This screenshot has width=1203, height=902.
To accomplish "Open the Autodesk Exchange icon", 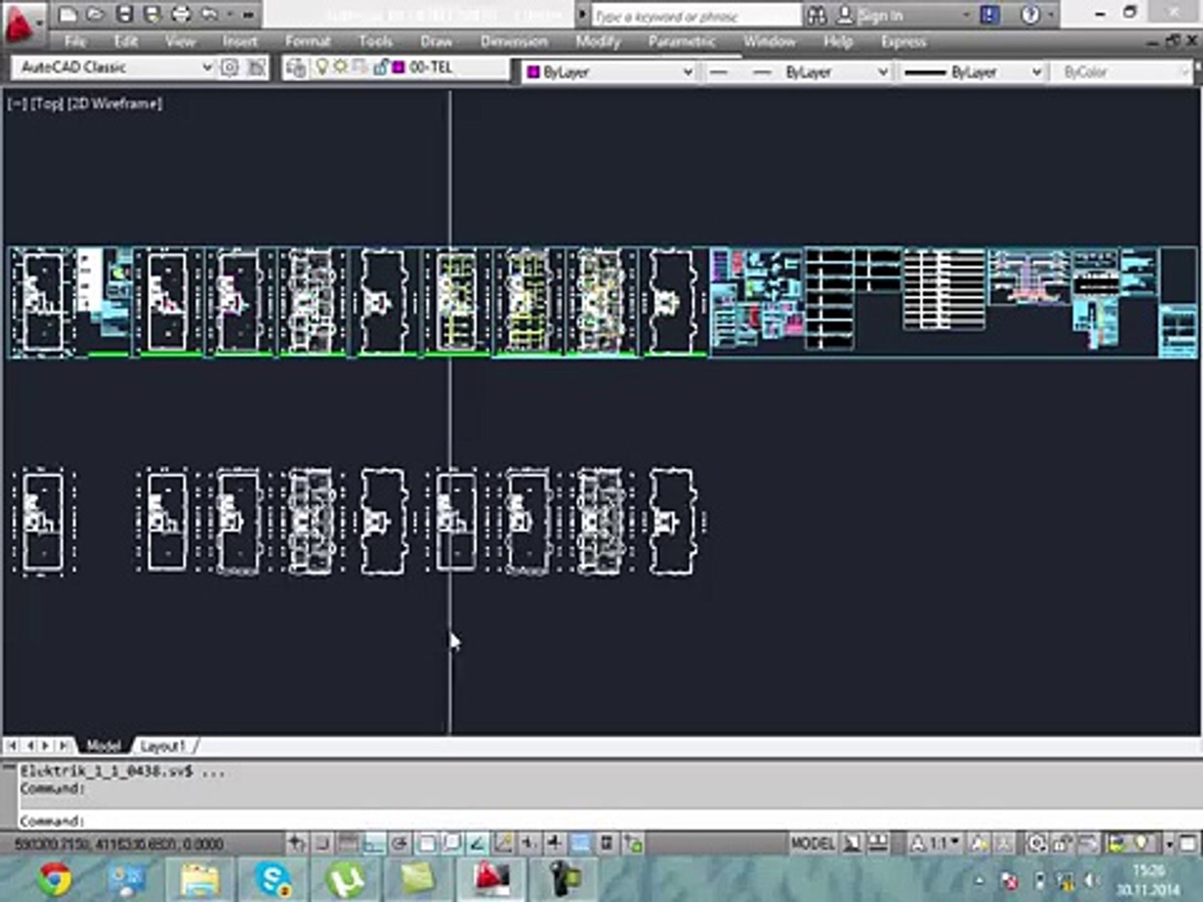I will pos(989,15).
